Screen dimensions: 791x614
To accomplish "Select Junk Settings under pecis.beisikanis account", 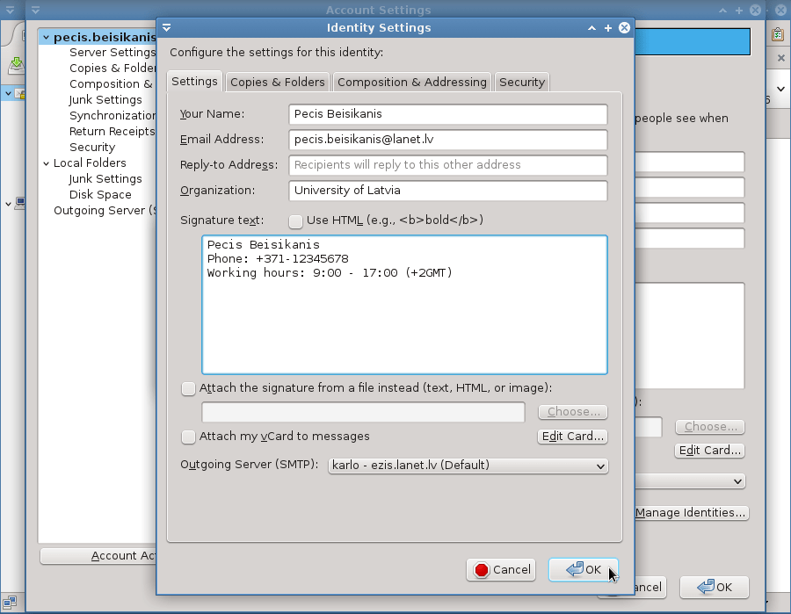I will 105,100.
